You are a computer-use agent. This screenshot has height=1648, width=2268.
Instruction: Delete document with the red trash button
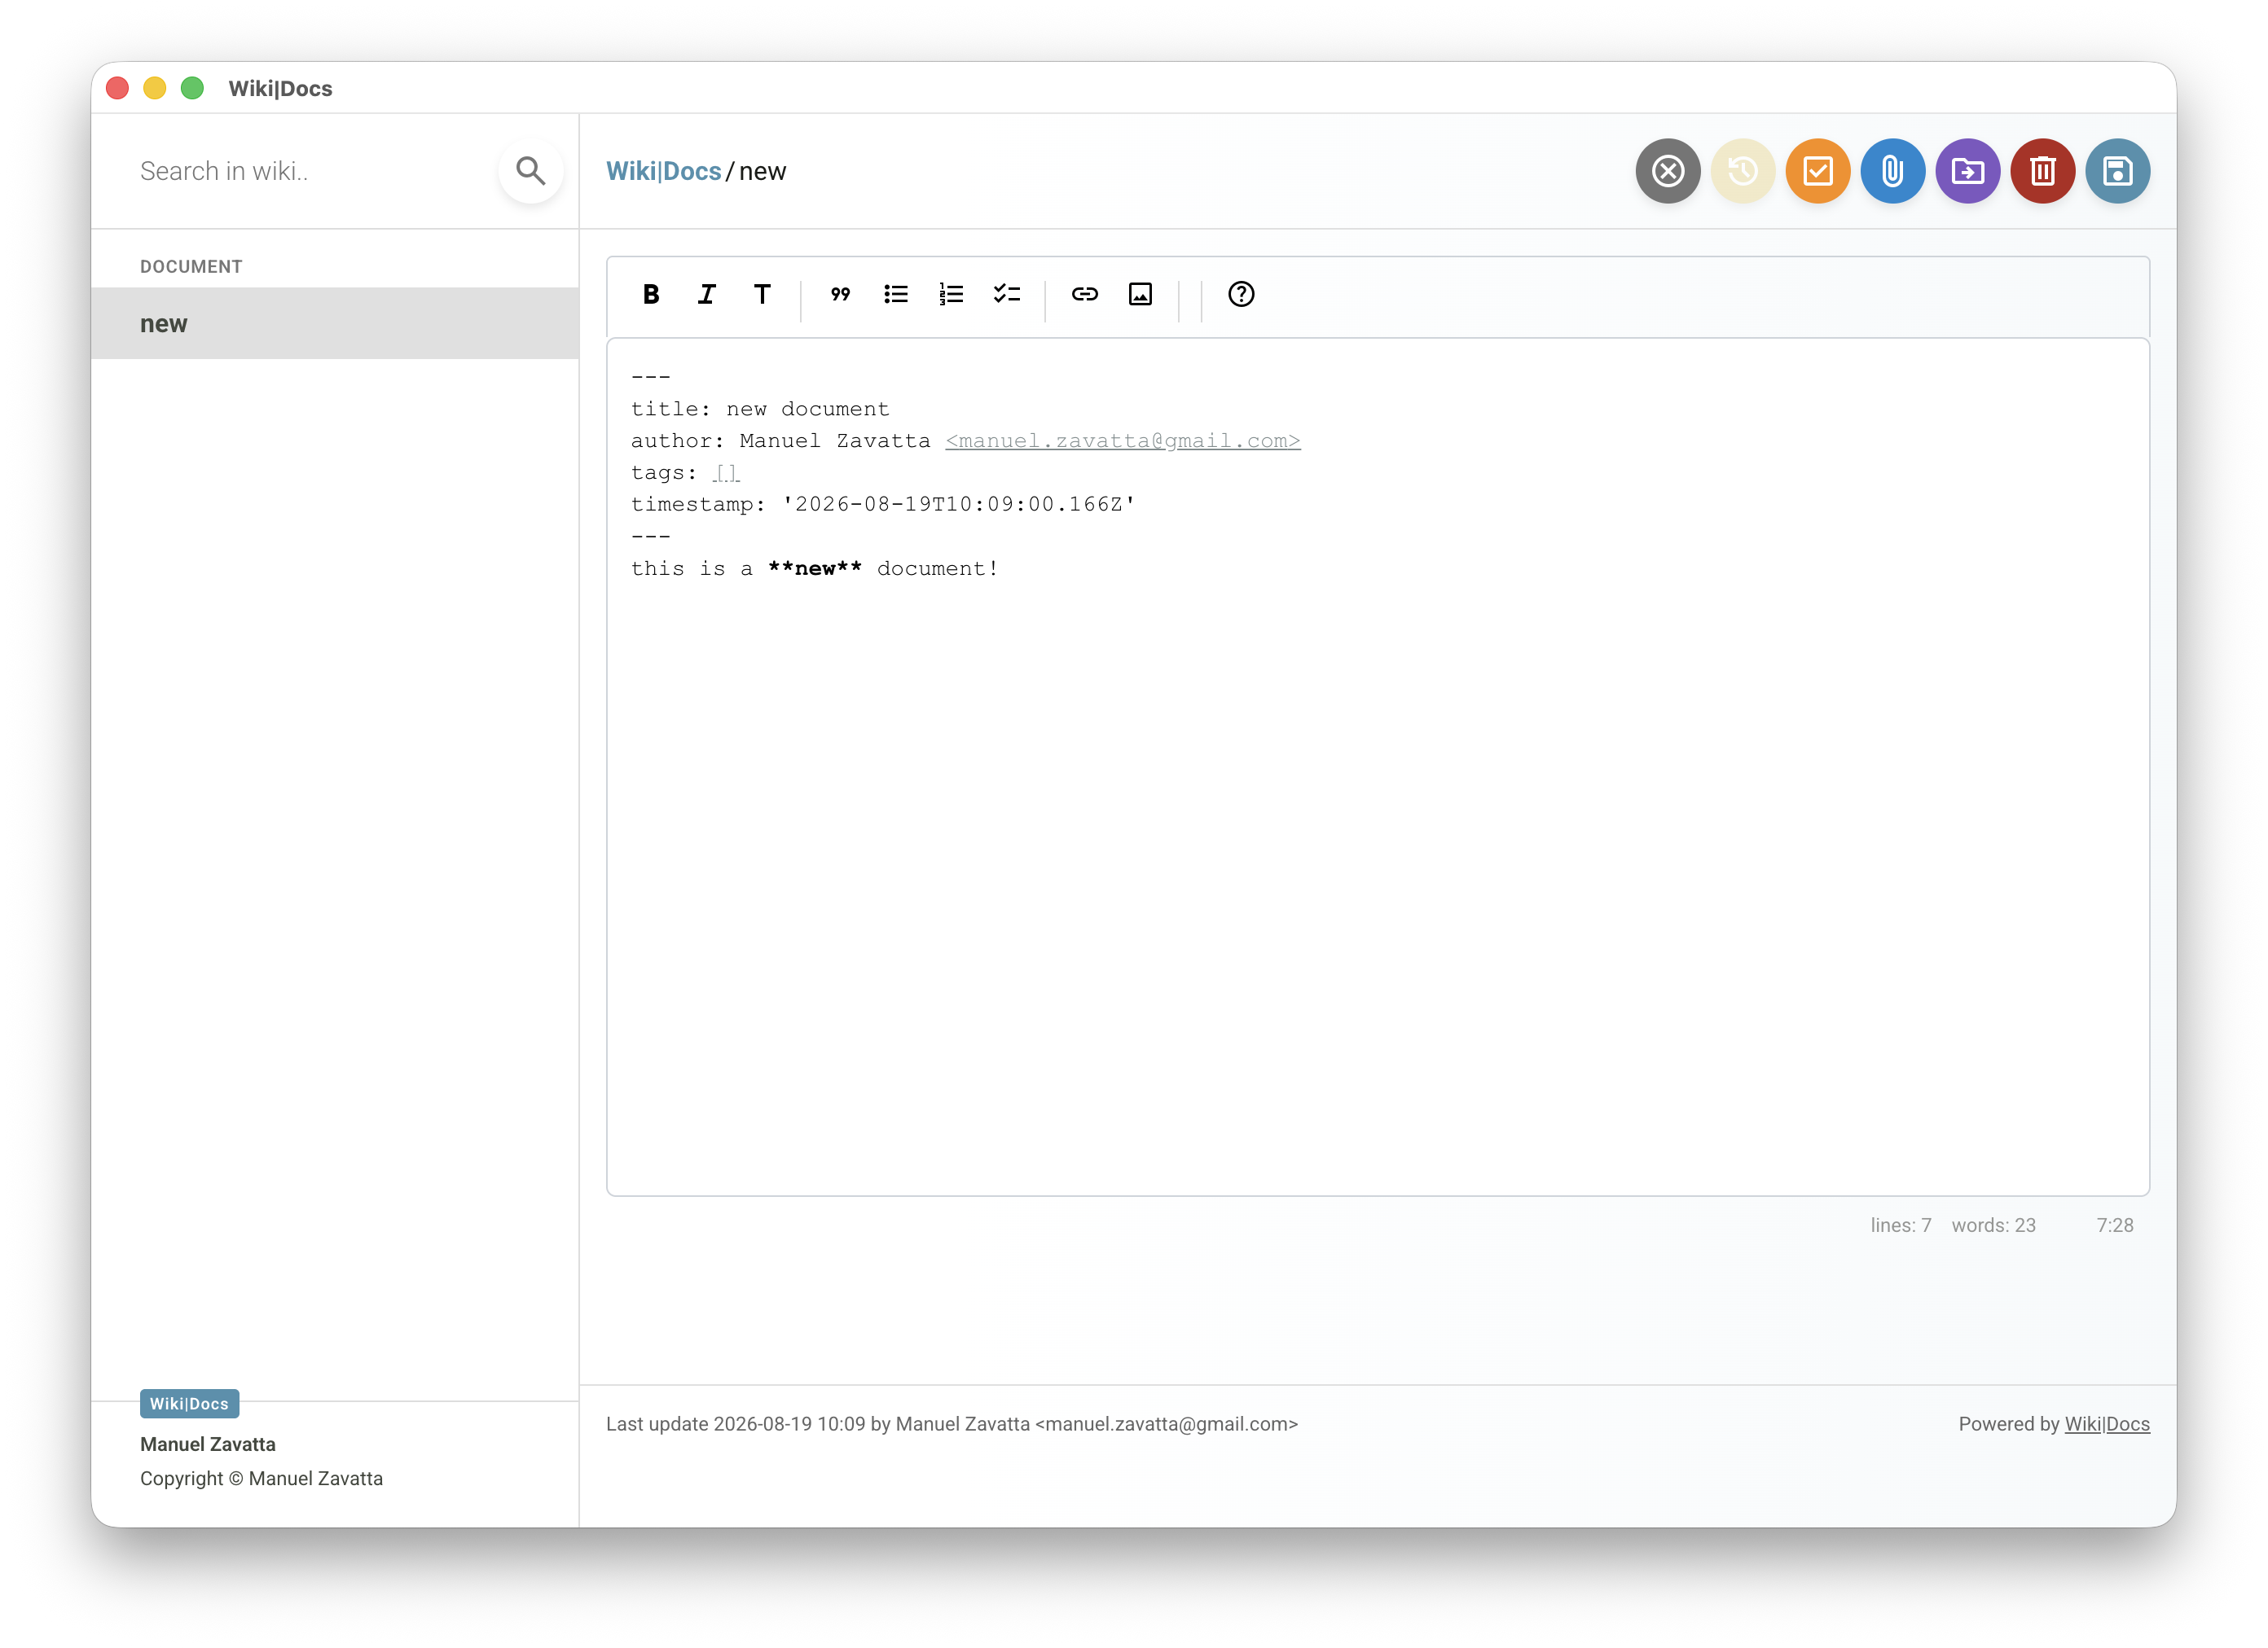pos(2043,171)
